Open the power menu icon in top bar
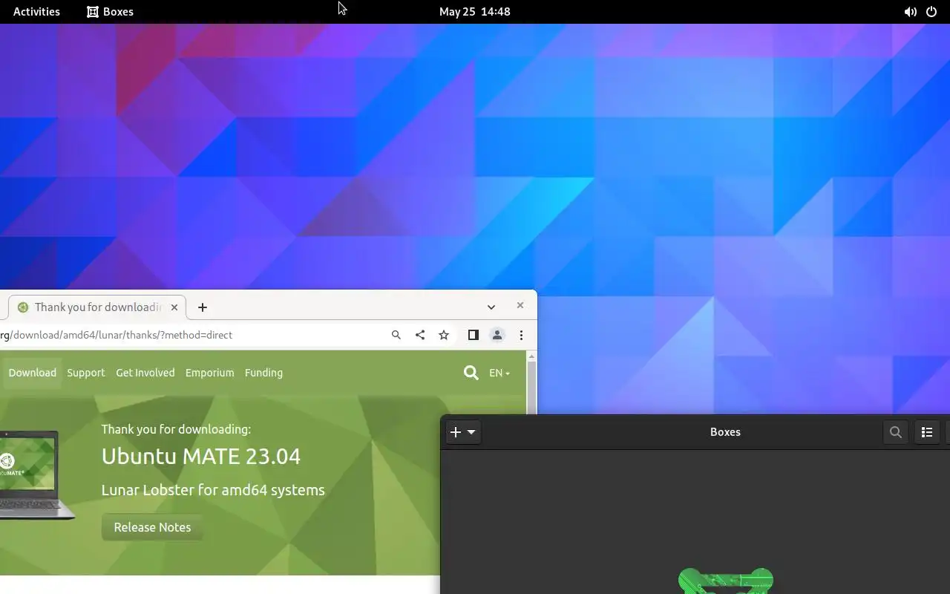Screen dimensions: 950x594 (931, 12)
